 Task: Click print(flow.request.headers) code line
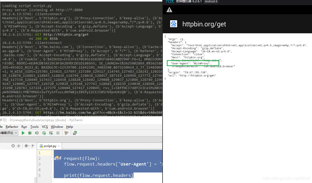point(99,175)
